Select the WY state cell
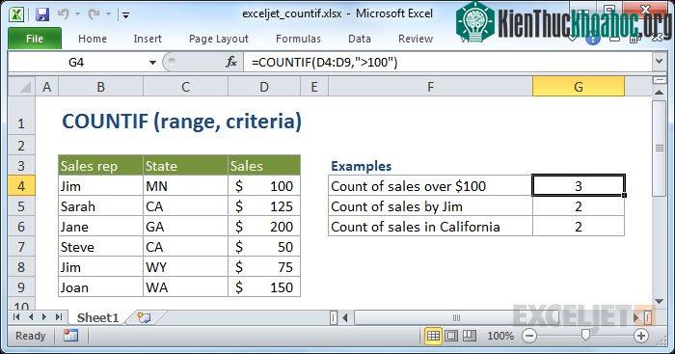This screenshot has height=354, width=675. [x=185, y=267]
